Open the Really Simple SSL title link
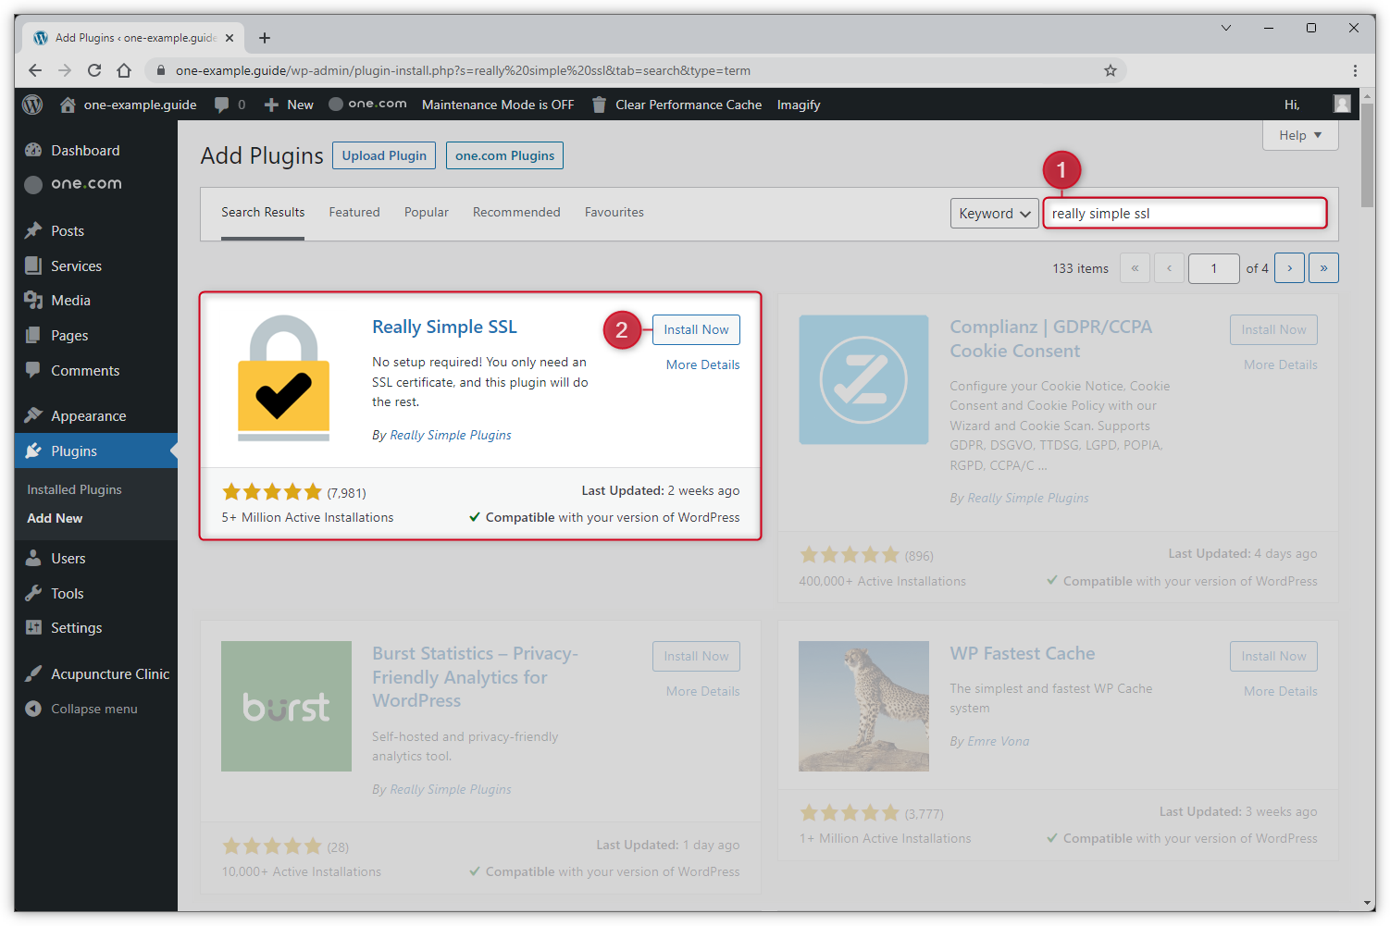 coord(444,327)
